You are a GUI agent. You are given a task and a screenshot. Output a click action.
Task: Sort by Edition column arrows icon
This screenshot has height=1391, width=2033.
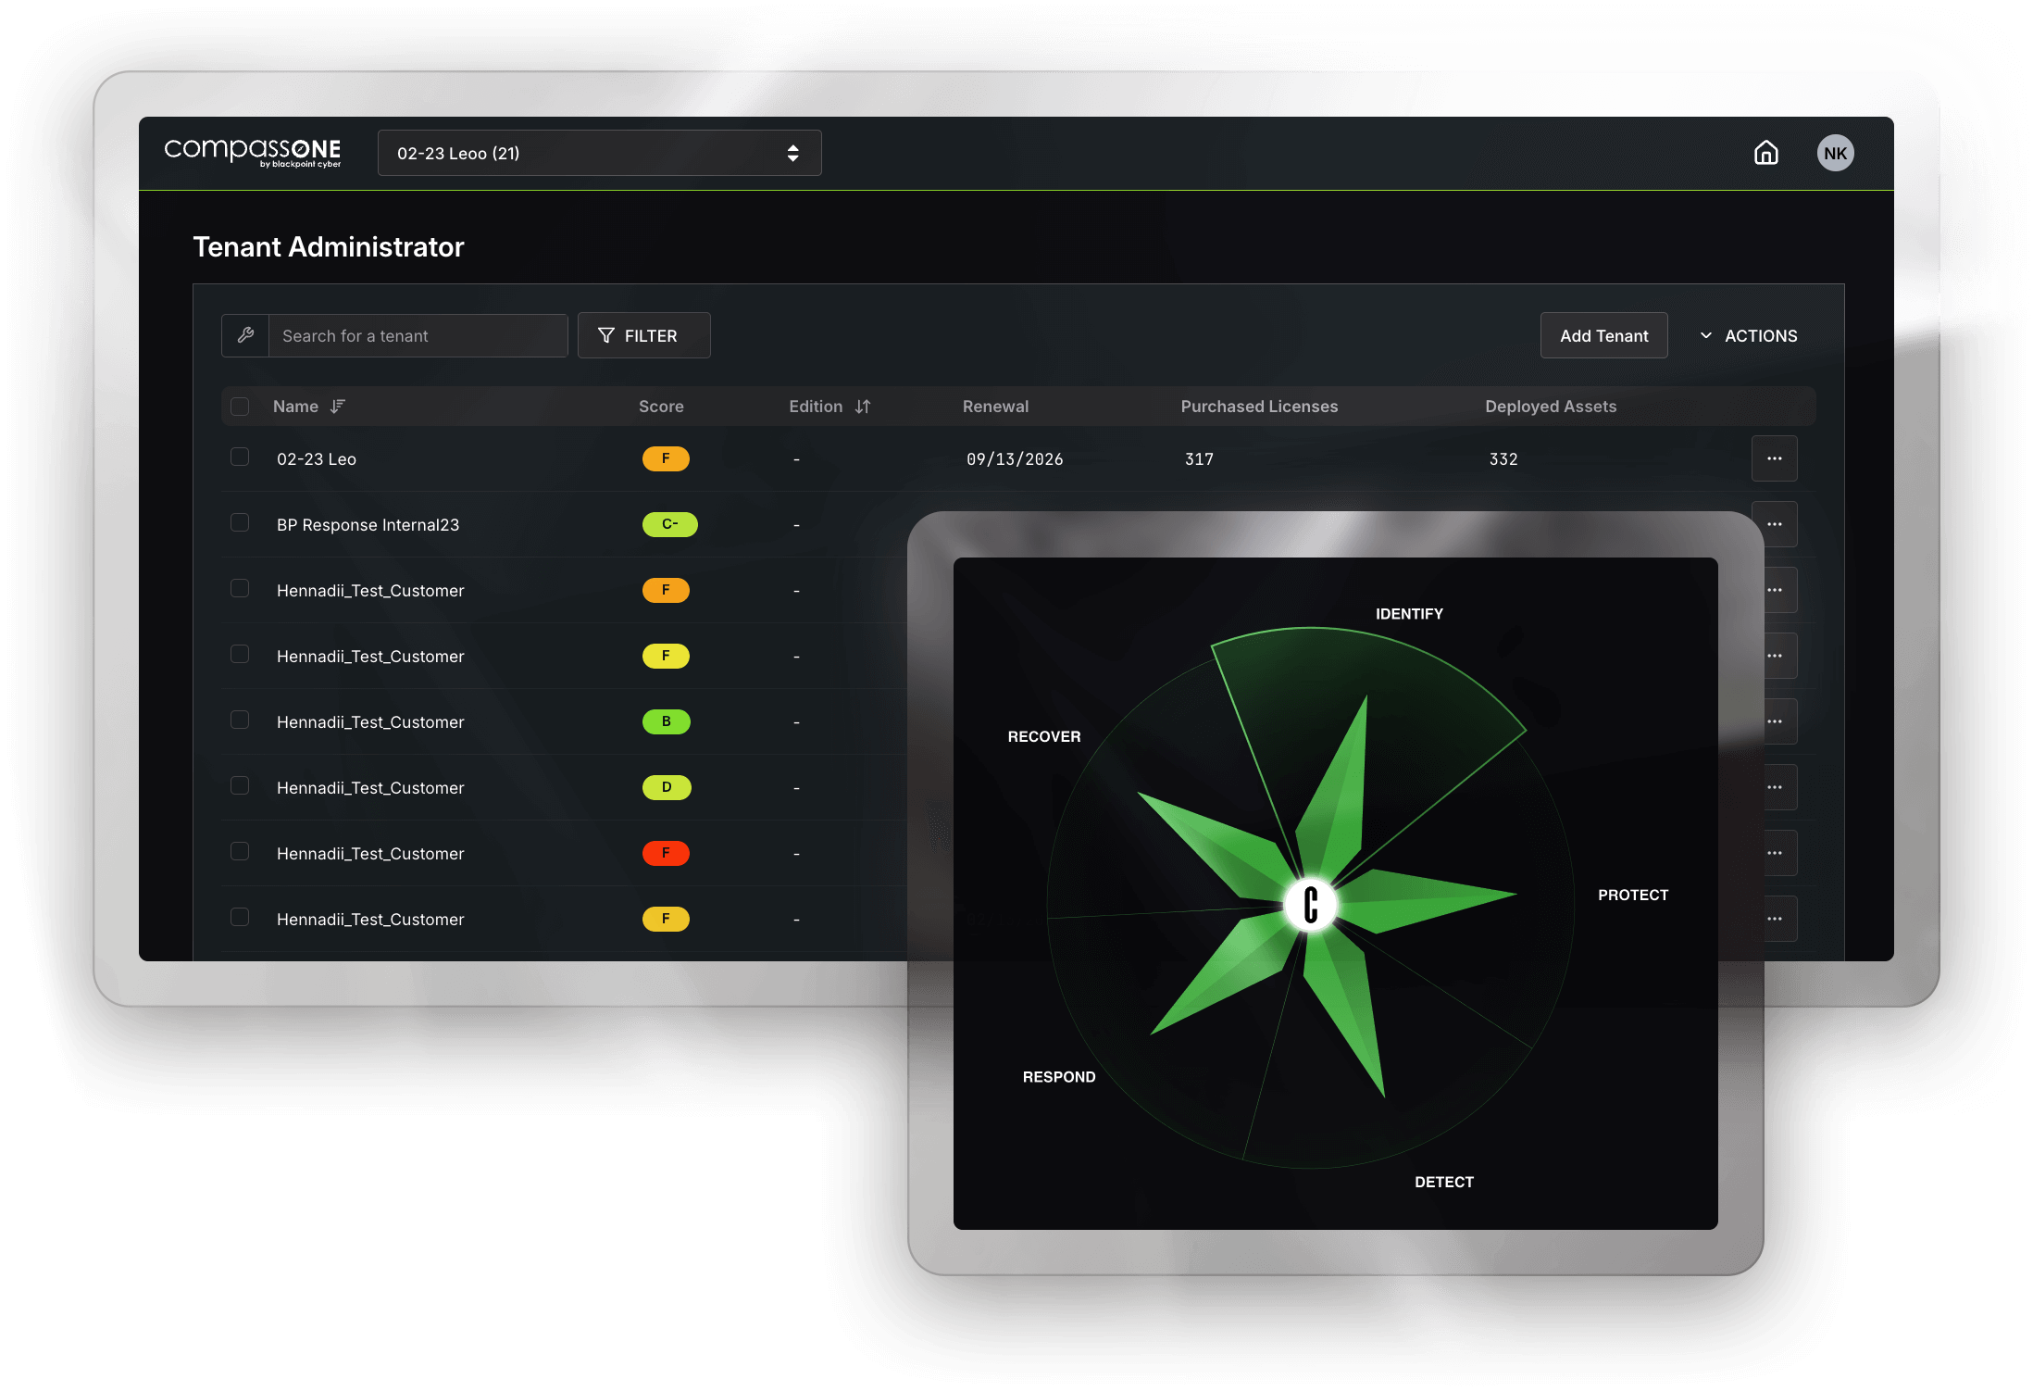pos(863,407)
